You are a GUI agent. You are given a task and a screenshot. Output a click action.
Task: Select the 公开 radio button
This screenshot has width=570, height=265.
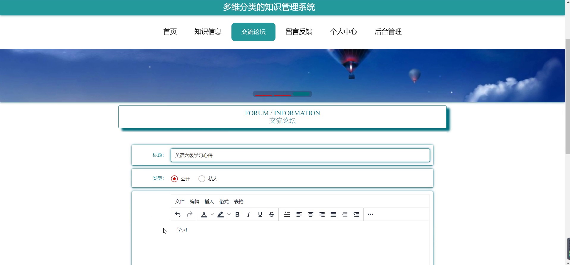[174, 179]
